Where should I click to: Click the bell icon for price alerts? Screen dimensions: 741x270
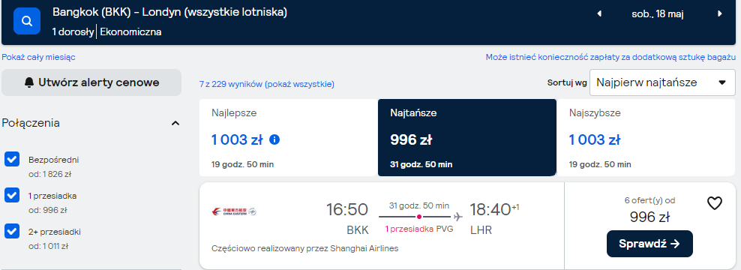[29, 82]
